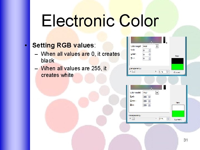The image size is (200, 150).
Task: Click Red field showing 0
Action: [146, 50]
